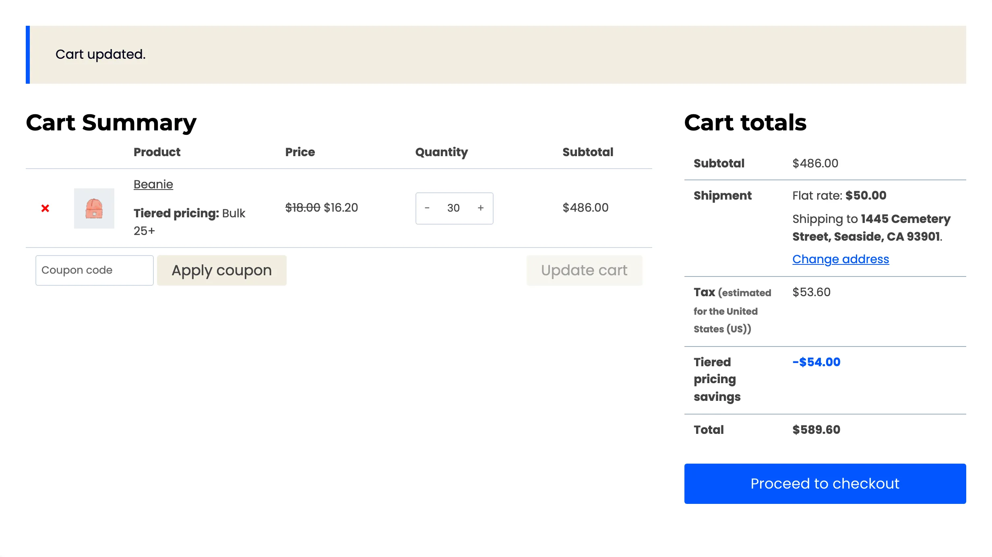Image resolution: width=992 pixels, height=557 pixels.
Task: Apply the coupon with Apply coupon button
Action: pyautogui.click(x=222, y=270)
